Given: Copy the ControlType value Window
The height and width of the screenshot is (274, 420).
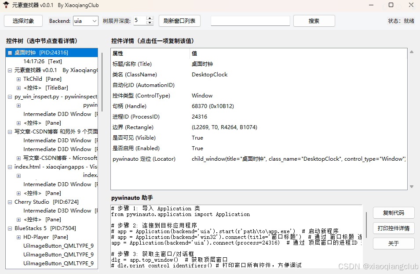Looking at the screenshot, I should [202, 96].
